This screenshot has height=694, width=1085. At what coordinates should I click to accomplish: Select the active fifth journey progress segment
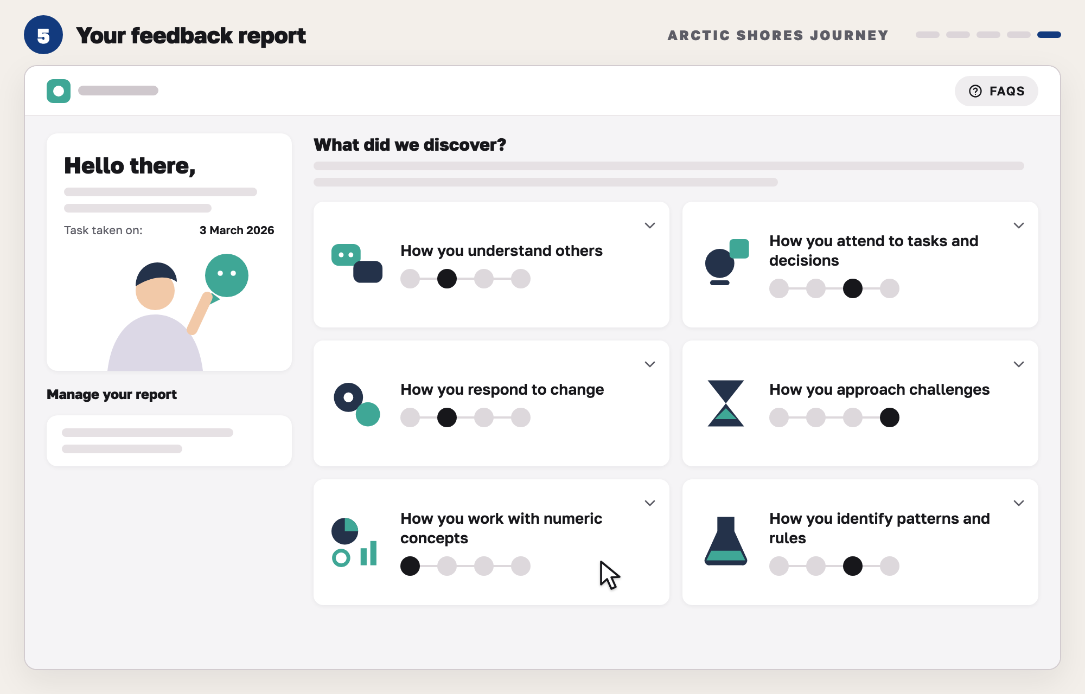pos(1049,35)
